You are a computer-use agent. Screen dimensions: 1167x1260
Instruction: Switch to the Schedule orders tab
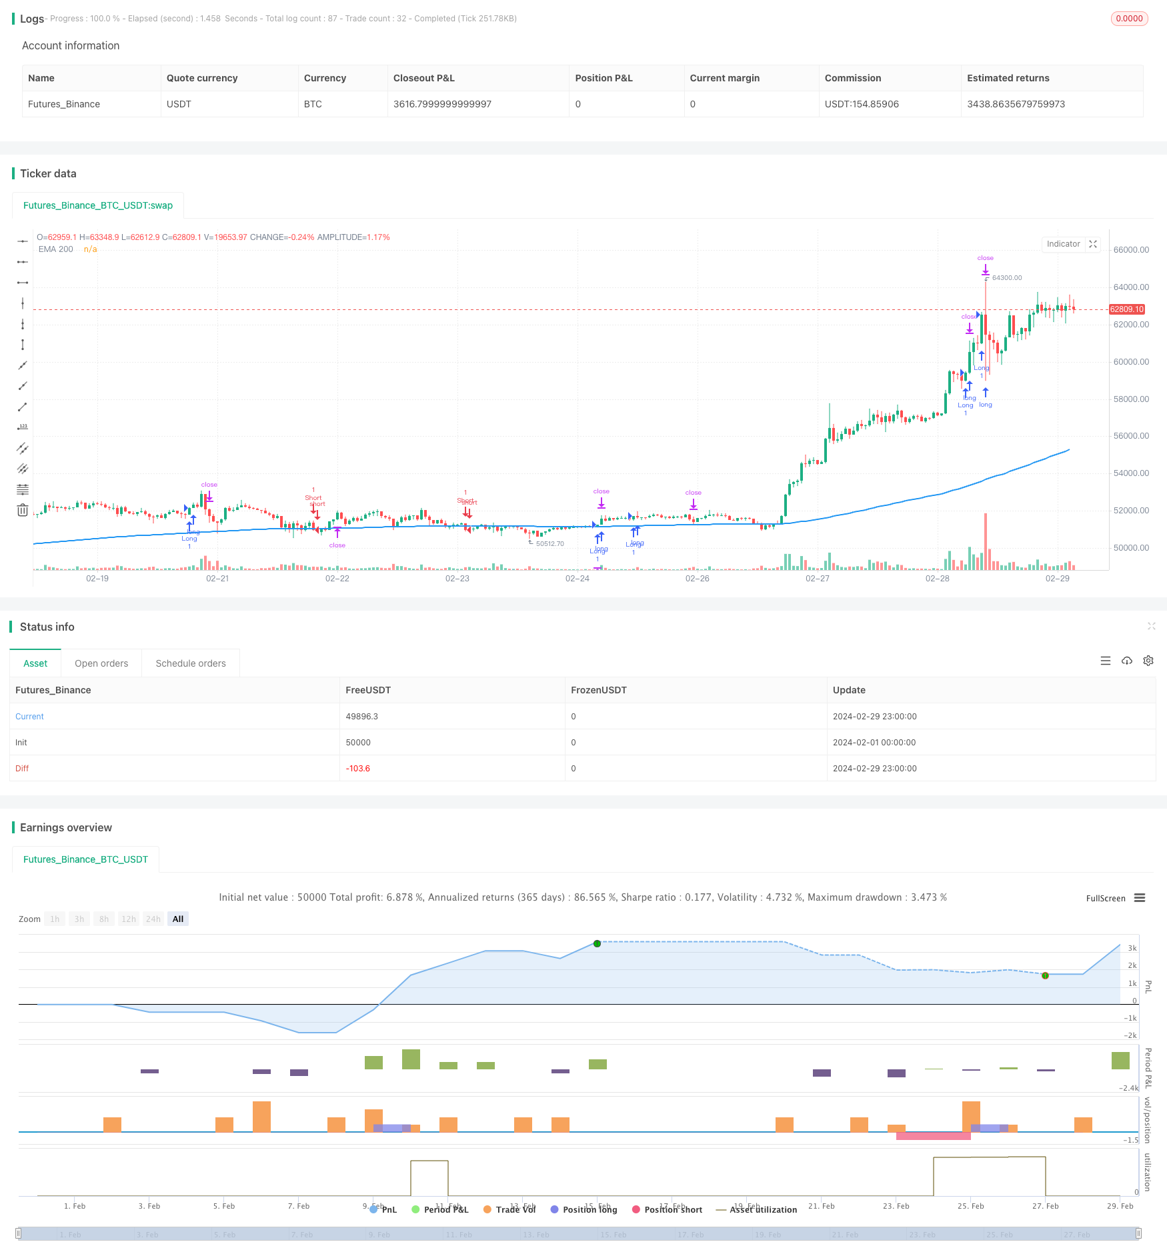tap(191, 663)
